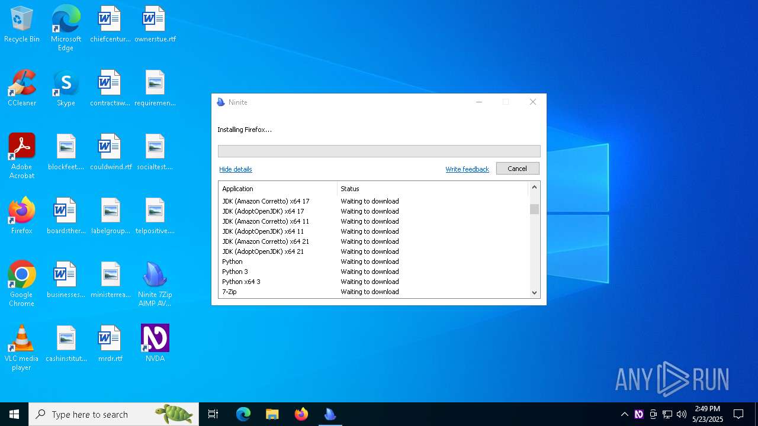Open the volume tray icon

coord(682,414)
